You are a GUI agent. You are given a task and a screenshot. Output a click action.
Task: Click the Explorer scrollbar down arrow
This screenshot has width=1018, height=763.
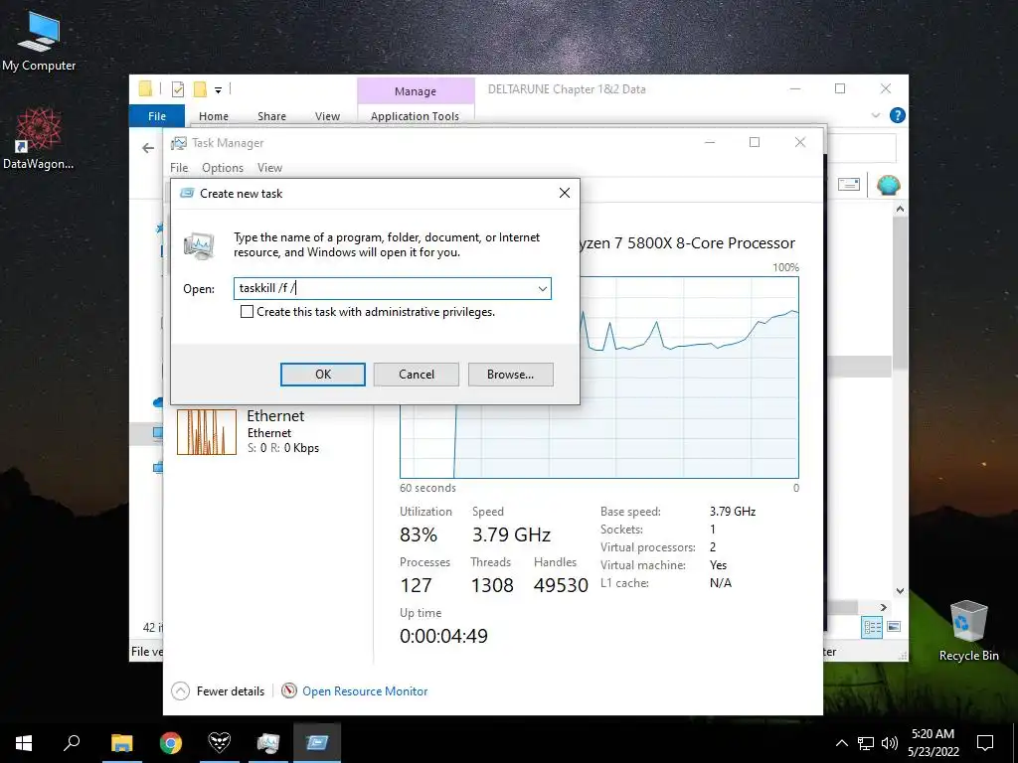[x=900, y=591]
